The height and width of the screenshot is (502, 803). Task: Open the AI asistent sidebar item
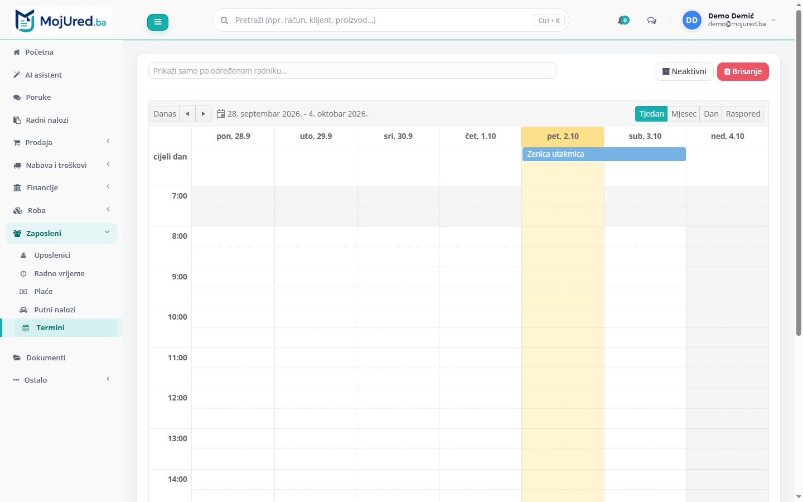pyautogui.click(x=61, y=75)
